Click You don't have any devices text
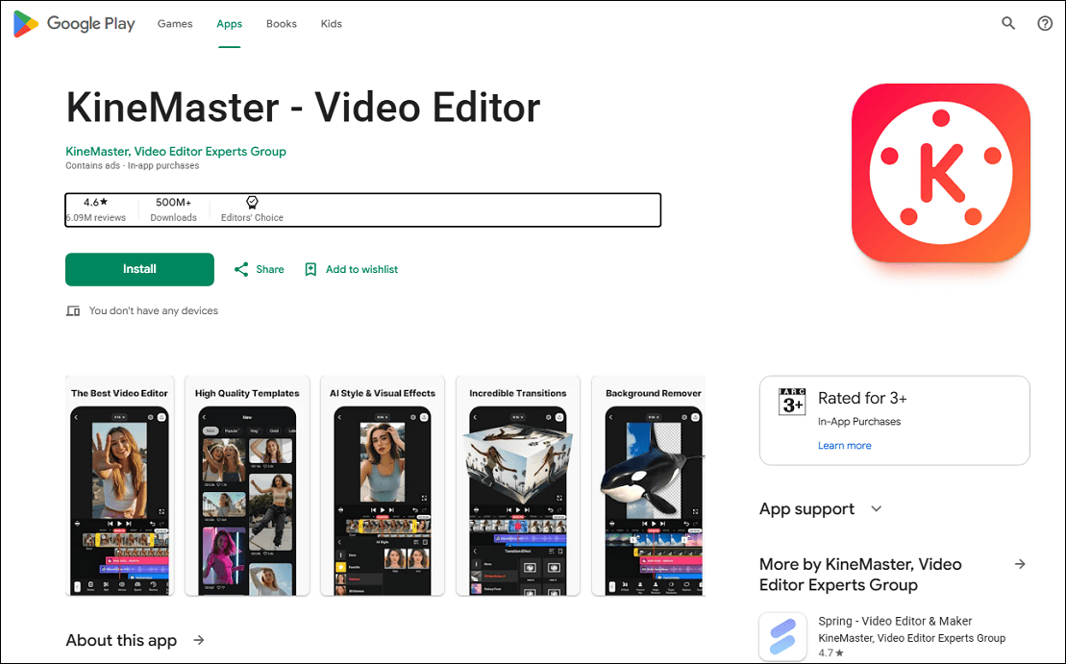 pos(154,310)
